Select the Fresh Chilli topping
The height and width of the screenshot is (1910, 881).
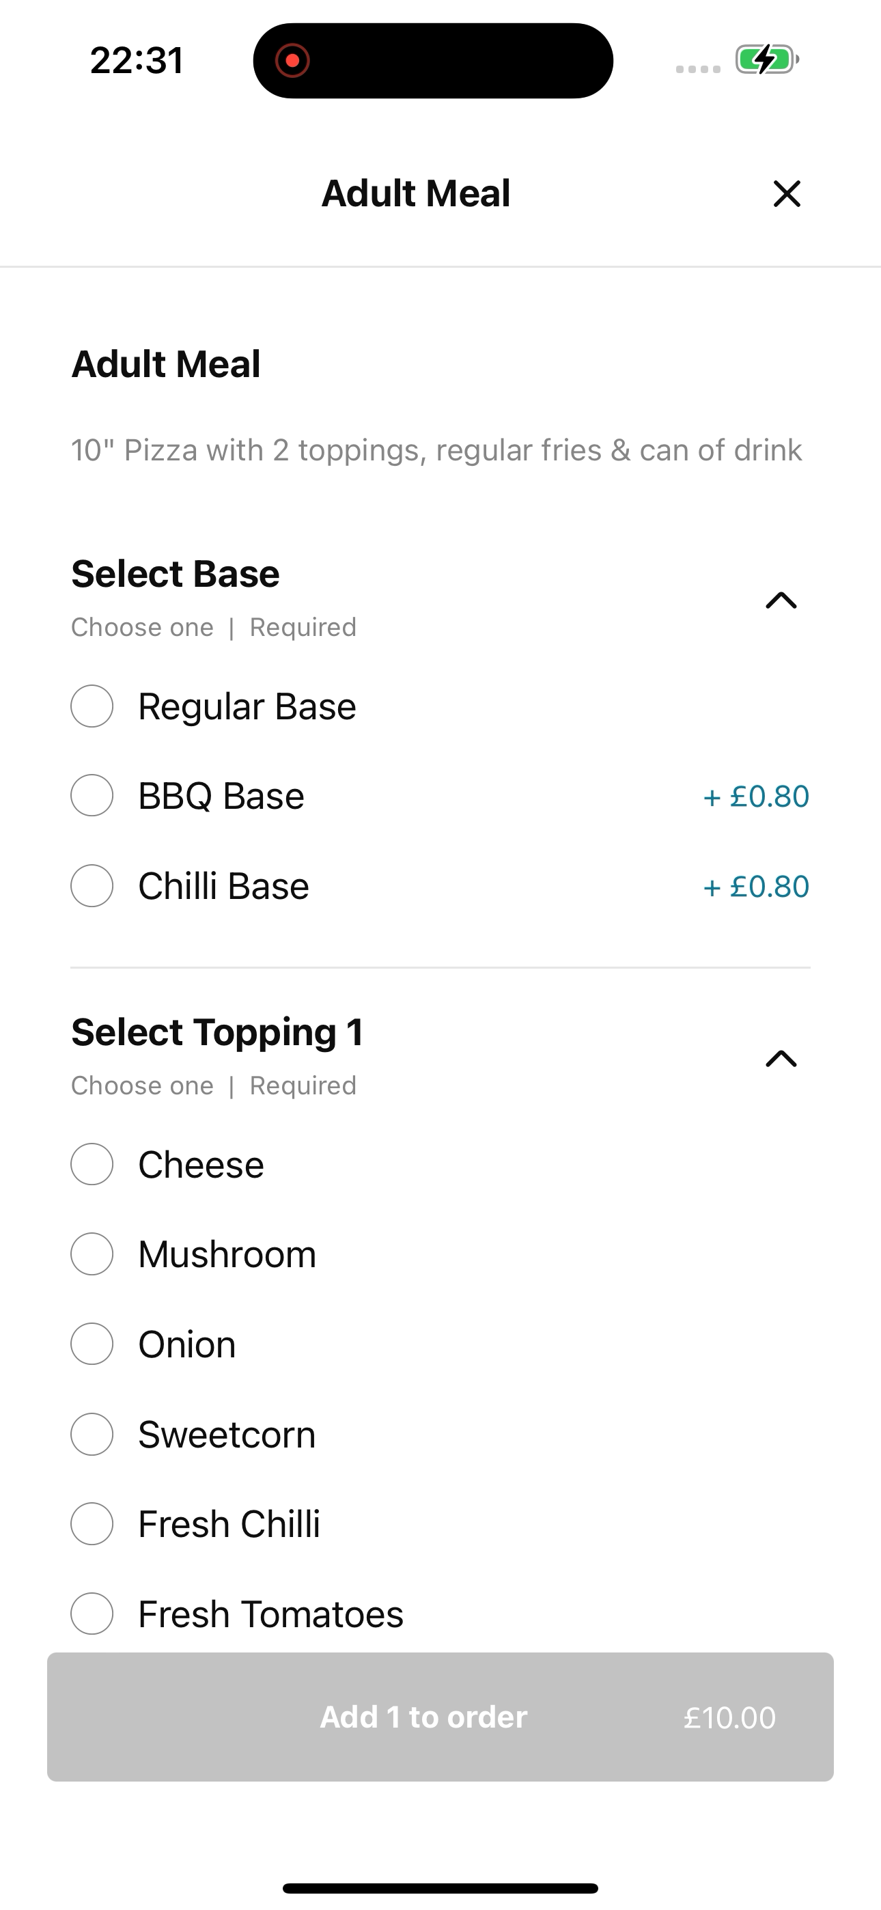(x=92, y=1524)
